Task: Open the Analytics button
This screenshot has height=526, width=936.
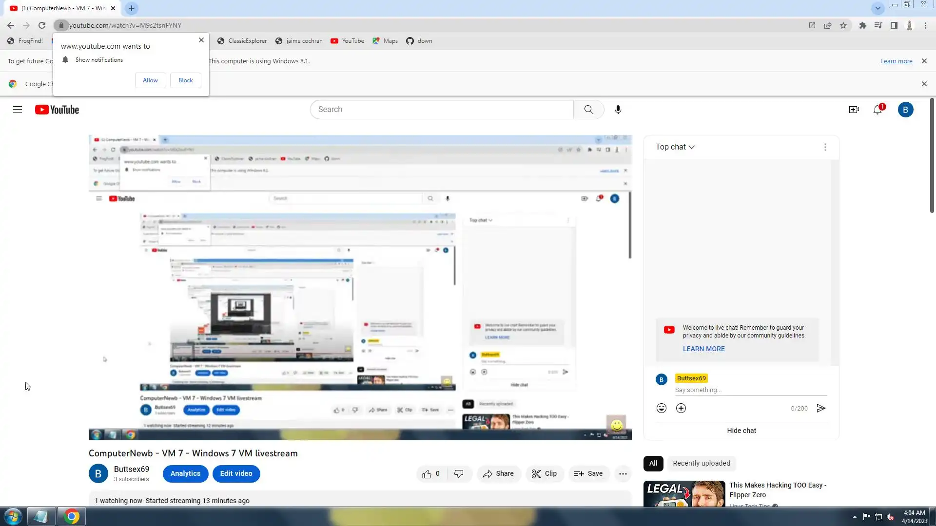Action: [x=185, y=474]
